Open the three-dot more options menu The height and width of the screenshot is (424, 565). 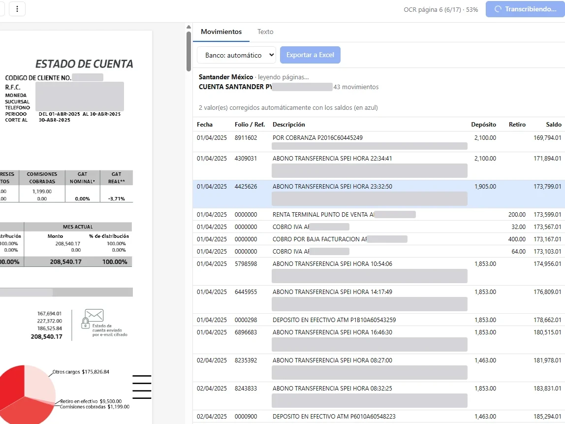tap(17, 9)
